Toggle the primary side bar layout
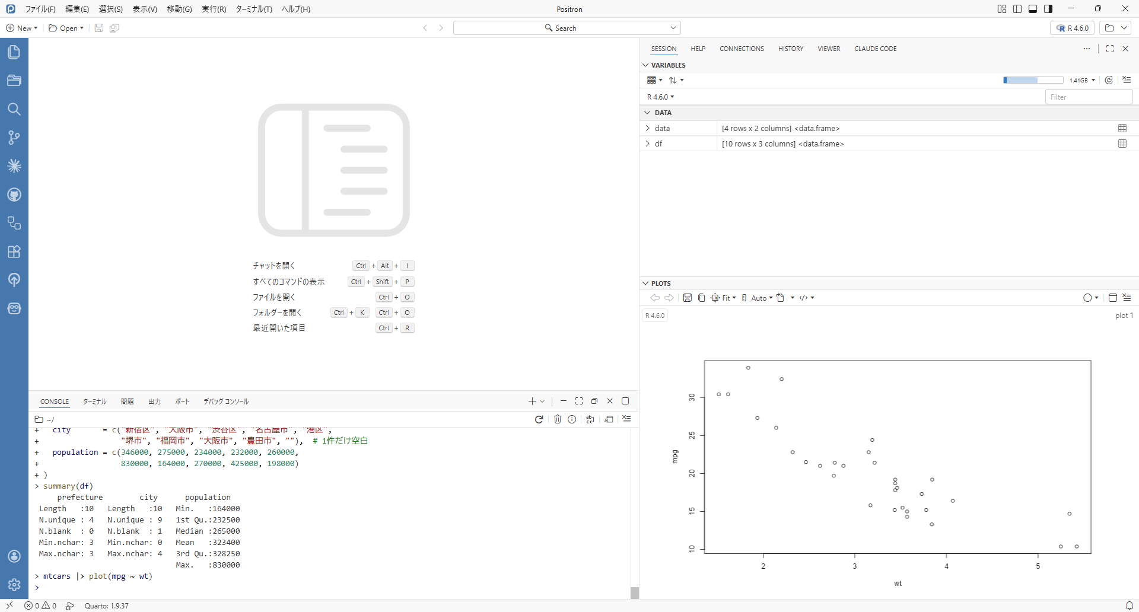Screen dimensions: 1139x612 (1017, 9)
